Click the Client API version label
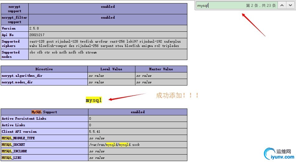Screen dimensions: 296x162 (x=19, y=132)
